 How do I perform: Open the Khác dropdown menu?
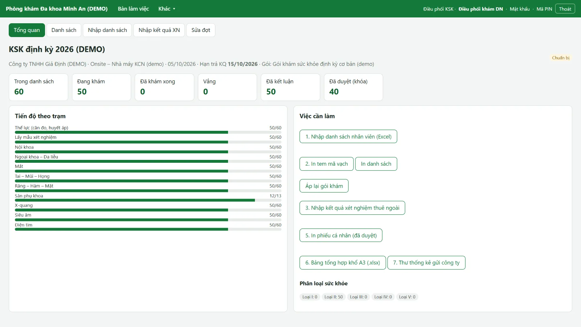point(167,9)
